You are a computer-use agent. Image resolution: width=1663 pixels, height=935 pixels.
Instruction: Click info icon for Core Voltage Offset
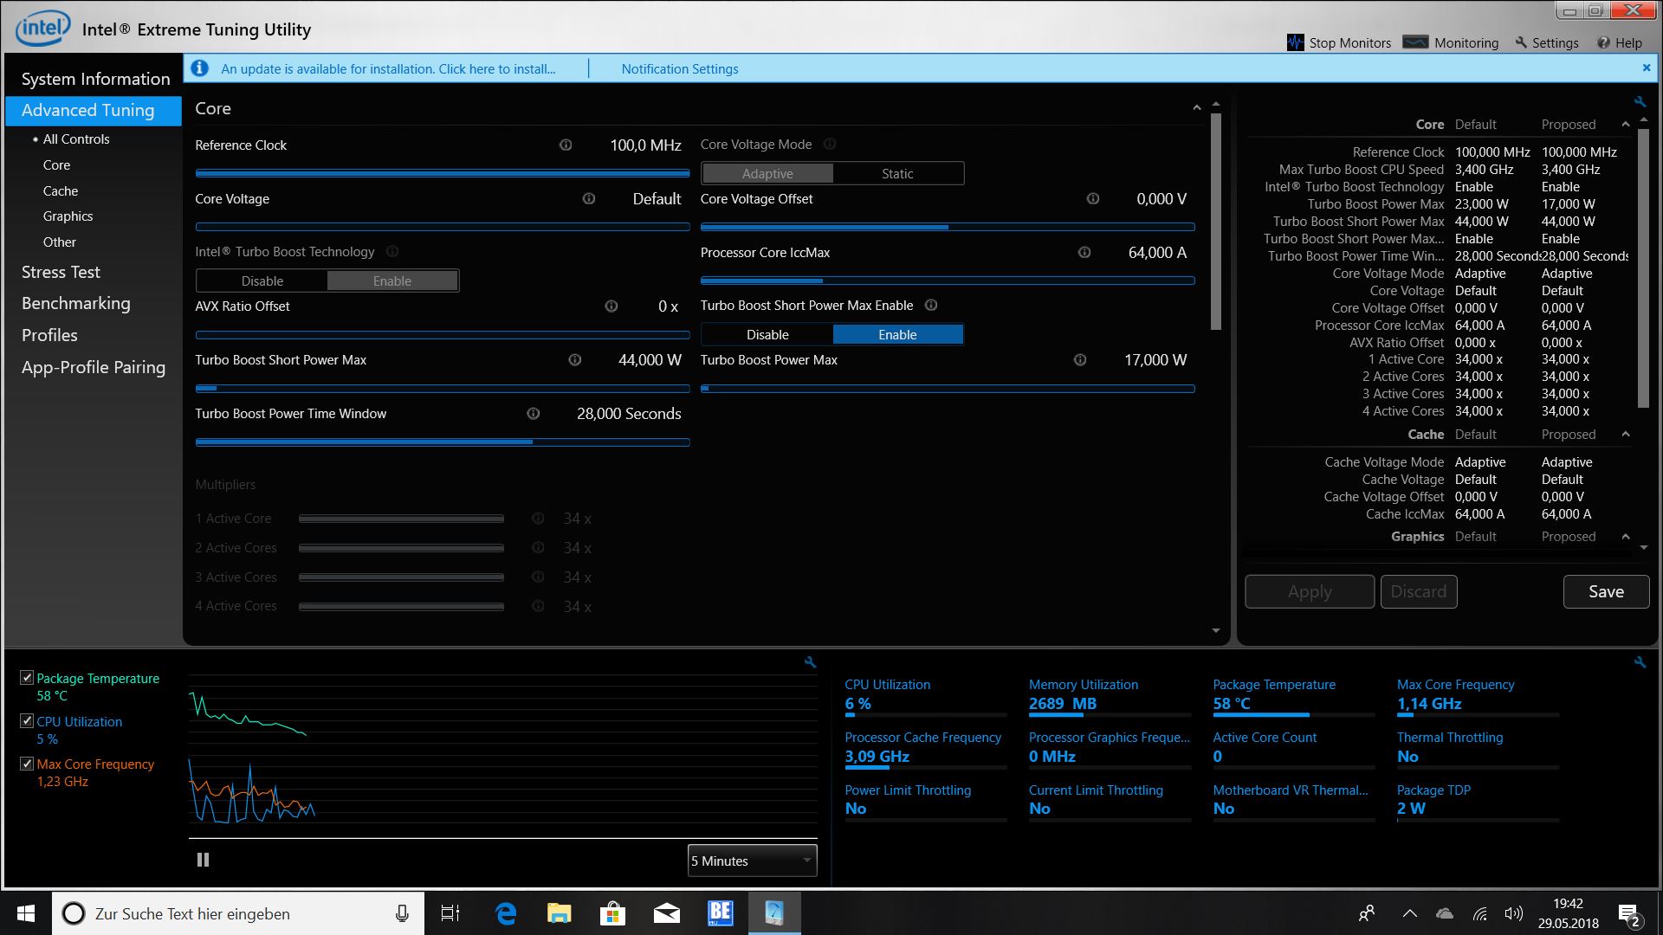[1093, 199]
